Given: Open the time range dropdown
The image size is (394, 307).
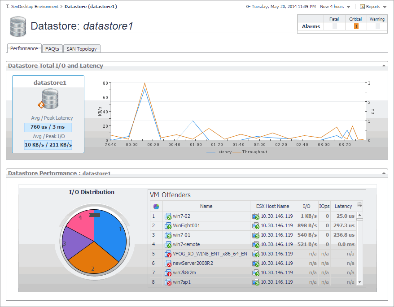Looking at the screenshot, I should [x=349, y=7].
